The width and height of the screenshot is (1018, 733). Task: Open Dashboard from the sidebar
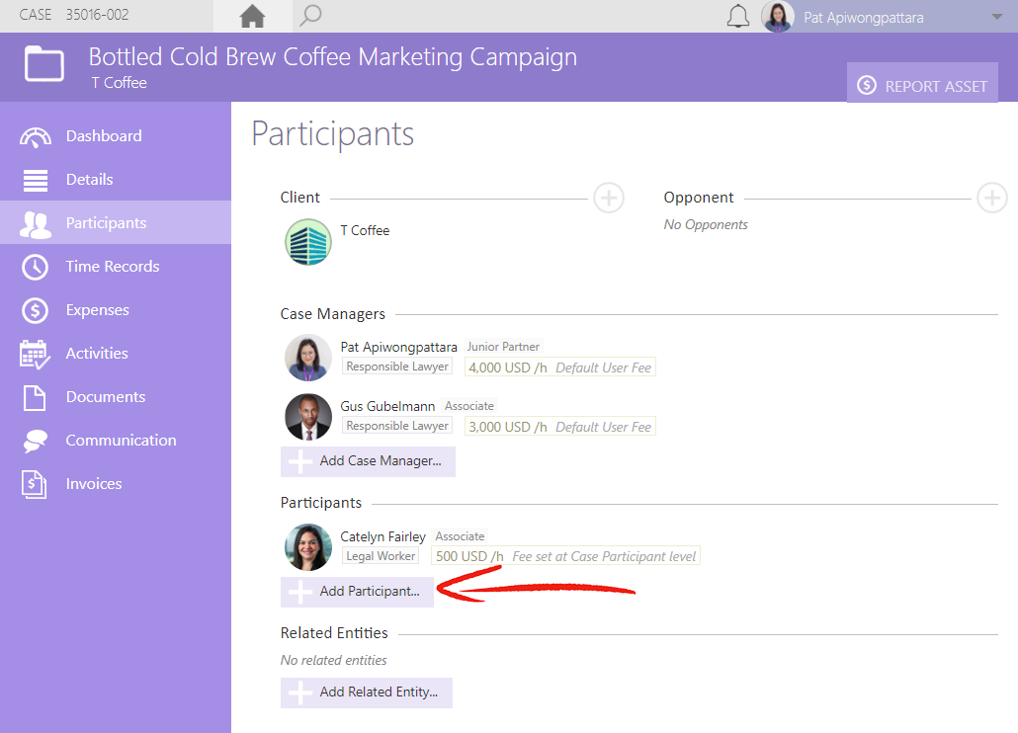click(x=116, y=135)
